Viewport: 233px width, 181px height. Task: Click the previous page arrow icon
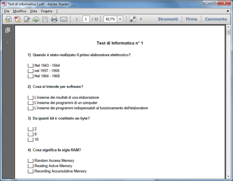coord(77,19)
